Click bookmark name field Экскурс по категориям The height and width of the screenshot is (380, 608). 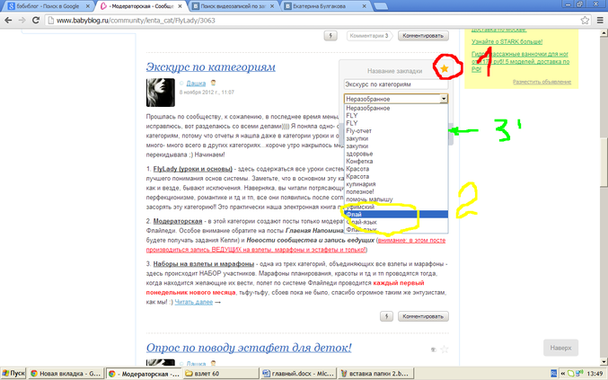click(395, 84)
